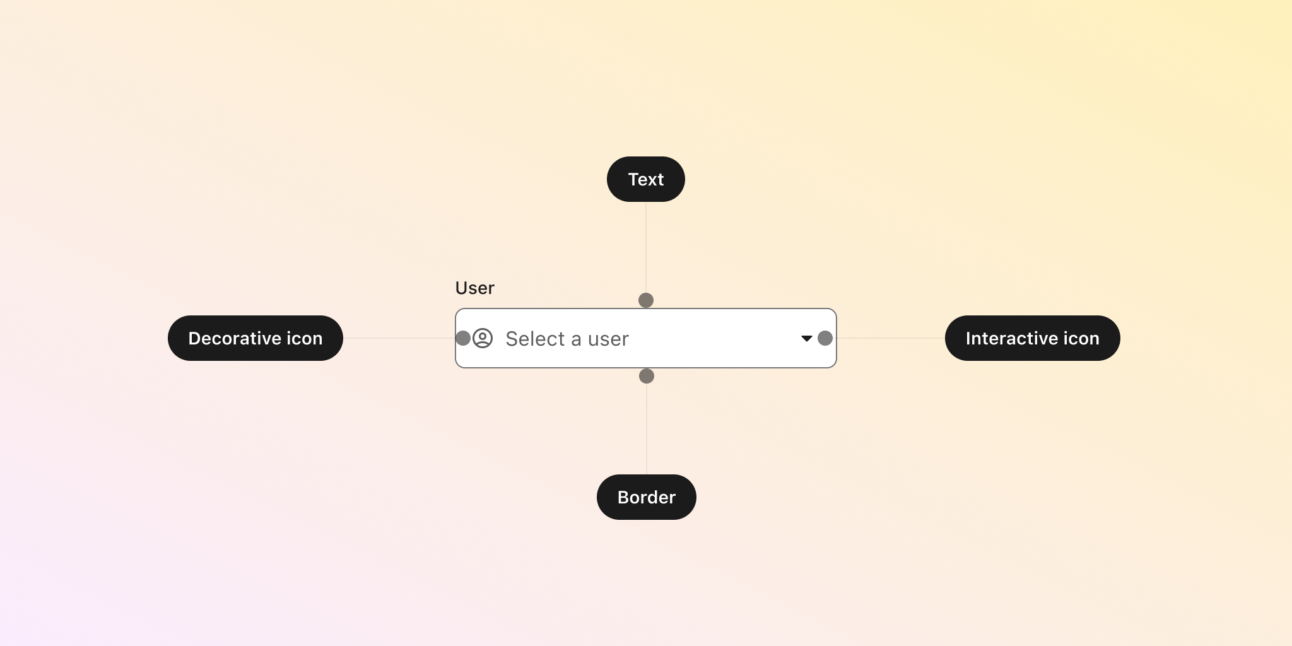
Task: Select the Decorative icon label badge
Action: coord(255,338)
